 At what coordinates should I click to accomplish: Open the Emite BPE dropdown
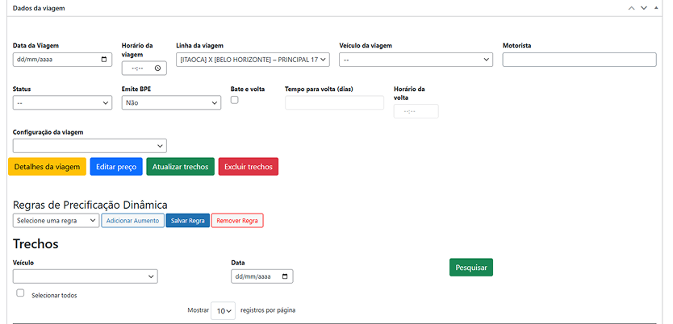[x=171, y=103]
